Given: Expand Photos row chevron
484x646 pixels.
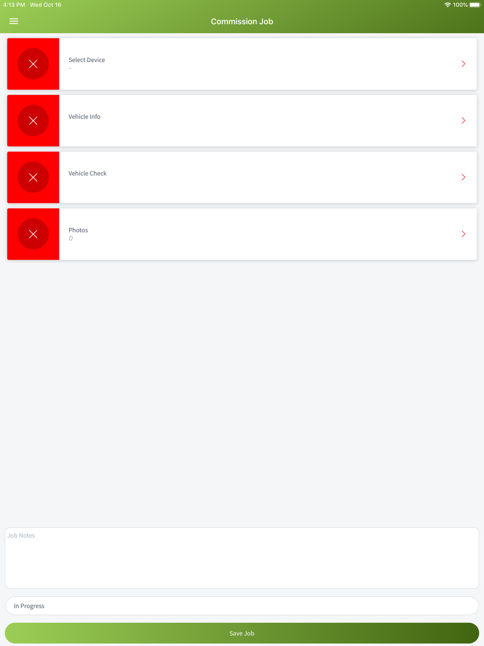Looking at the screenshot, I should (463, 234).
